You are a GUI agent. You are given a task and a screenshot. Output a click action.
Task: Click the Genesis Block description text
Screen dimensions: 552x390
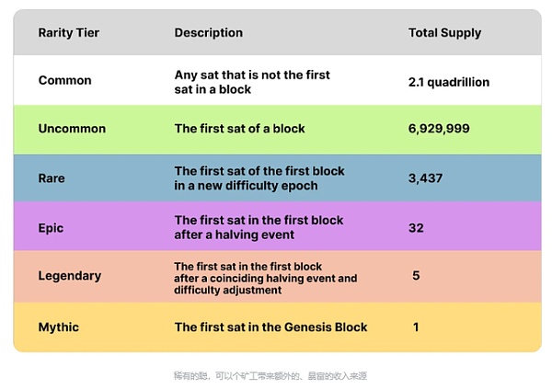[x=270, y=327]
